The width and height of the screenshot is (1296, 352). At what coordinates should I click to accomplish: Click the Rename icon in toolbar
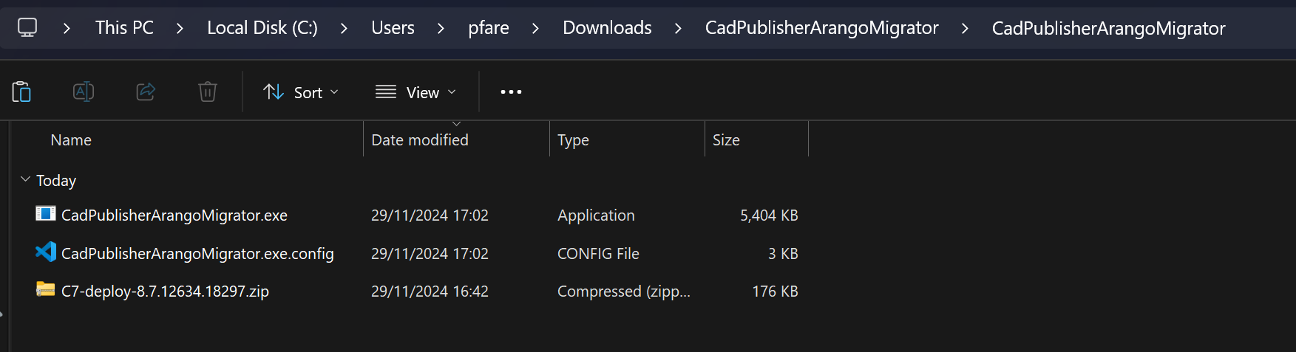84,92
